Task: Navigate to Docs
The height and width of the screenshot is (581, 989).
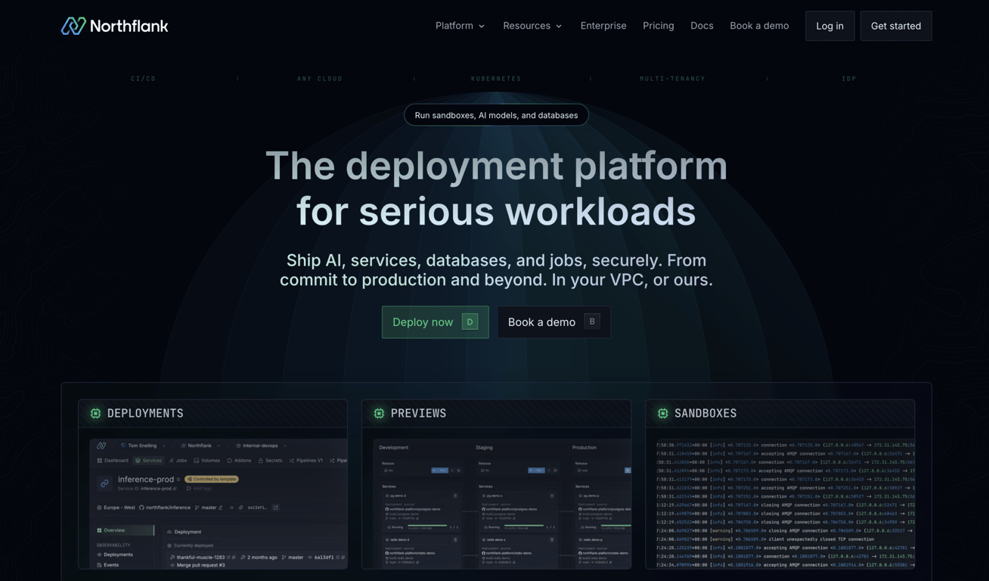Action: pos(702,26)
